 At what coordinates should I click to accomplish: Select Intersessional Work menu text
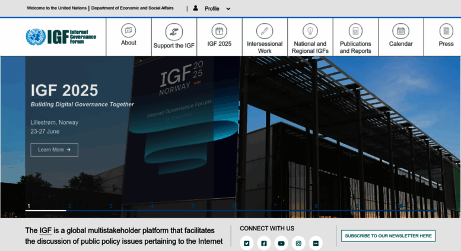coord(265,47)
